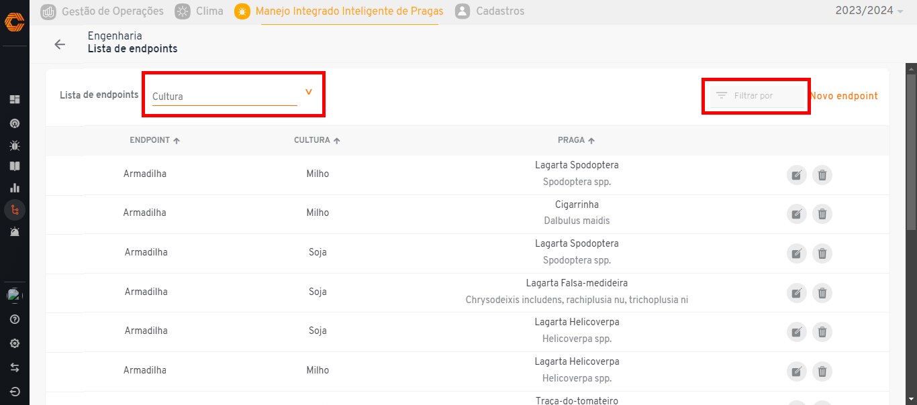Click Armadilha in the Cigarrinha row
The image size is (917, 405).
click(145, 213)
